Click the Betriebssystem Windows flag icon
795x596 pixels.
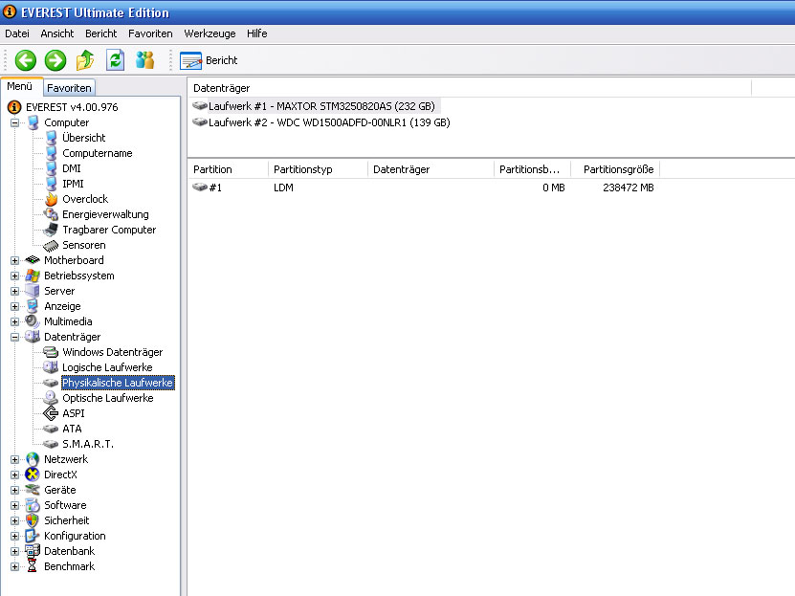pyautogui.click(x=33, y=276)
